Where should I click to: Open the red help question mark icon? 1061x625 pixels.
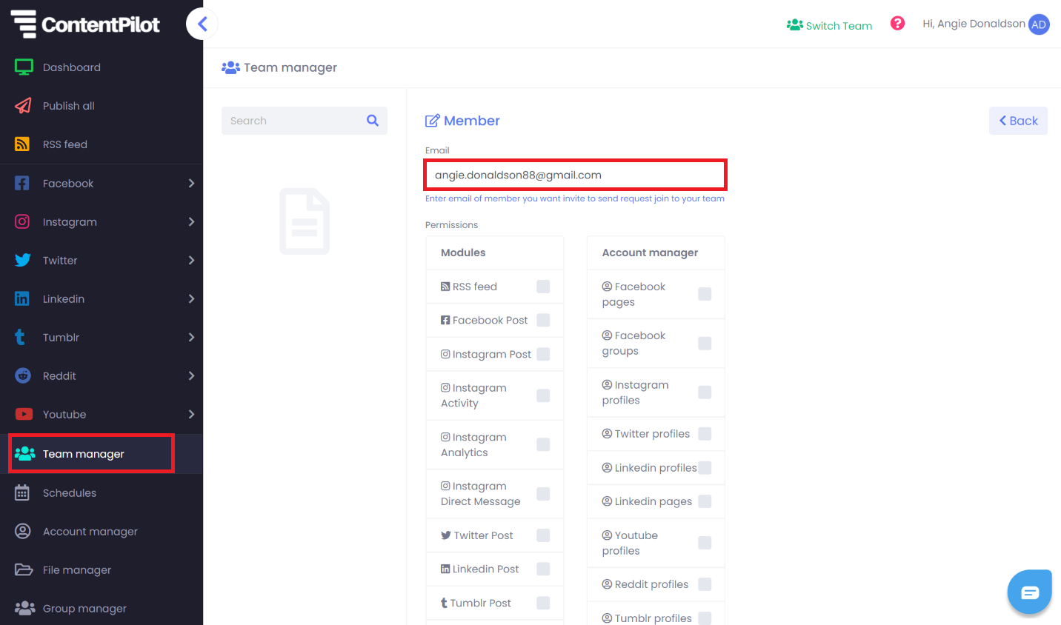click(897, 23)
